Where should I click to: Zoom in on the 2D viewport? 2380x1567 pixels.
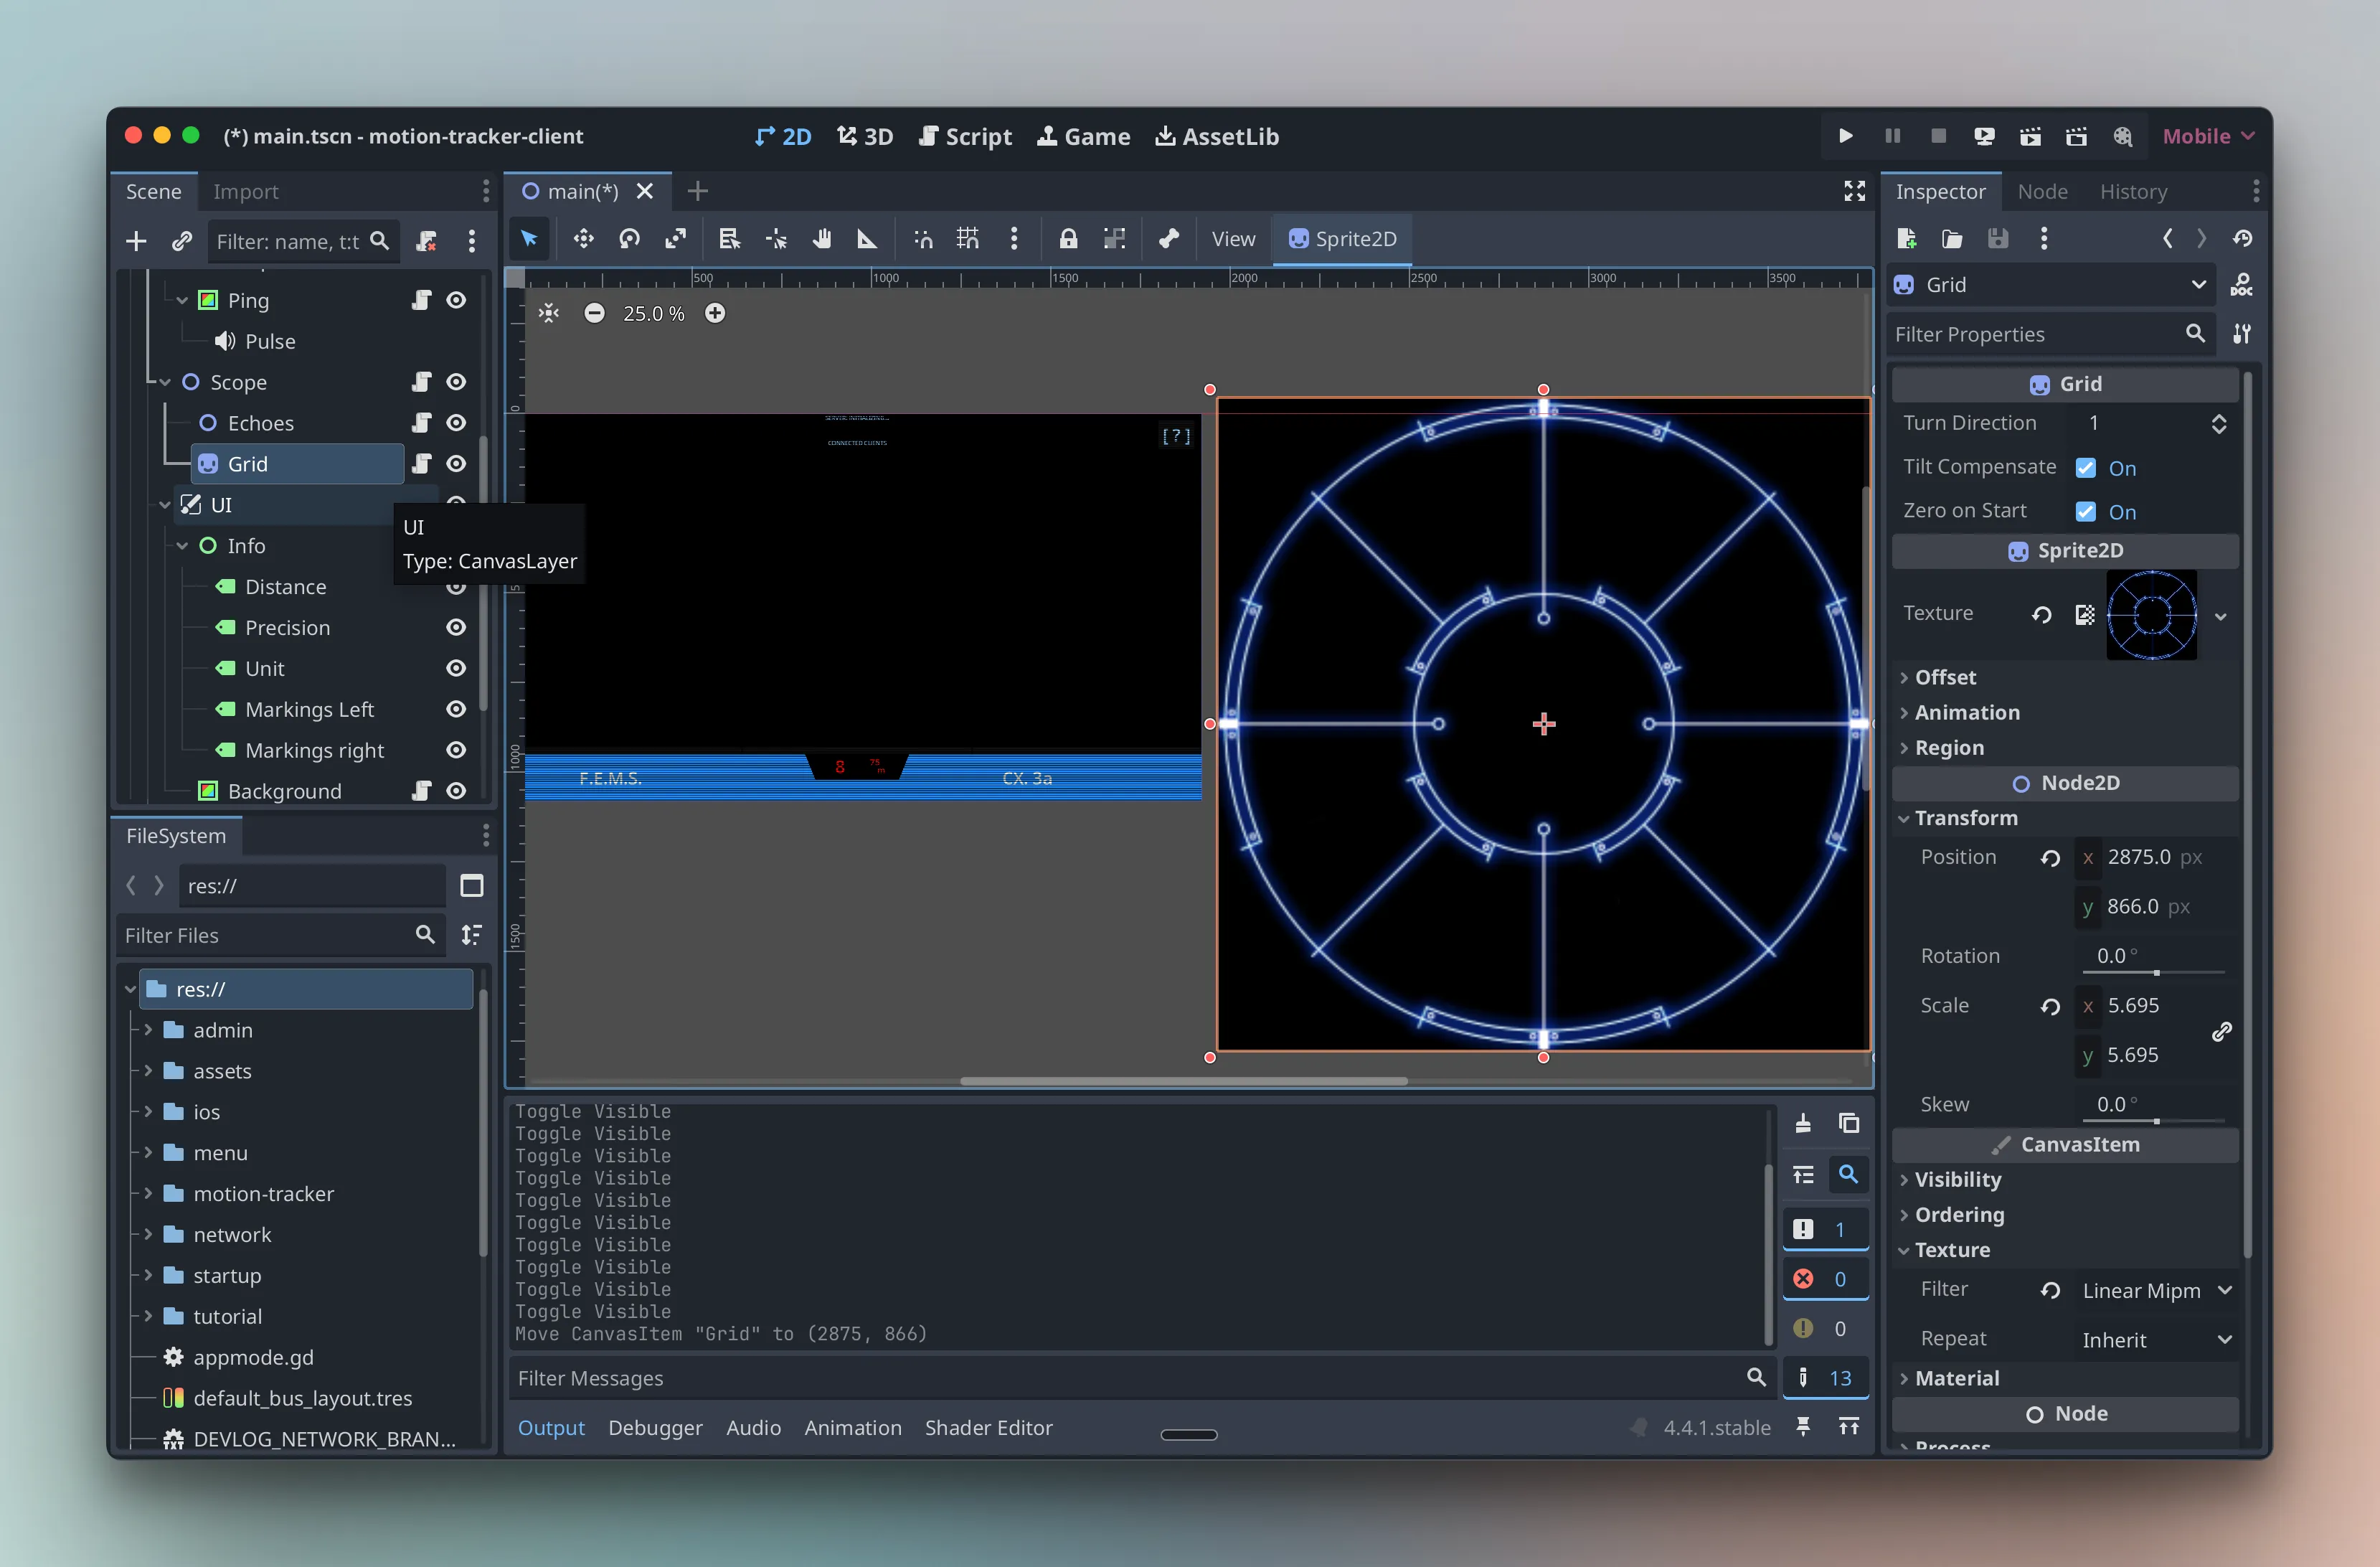coord(714,313)
